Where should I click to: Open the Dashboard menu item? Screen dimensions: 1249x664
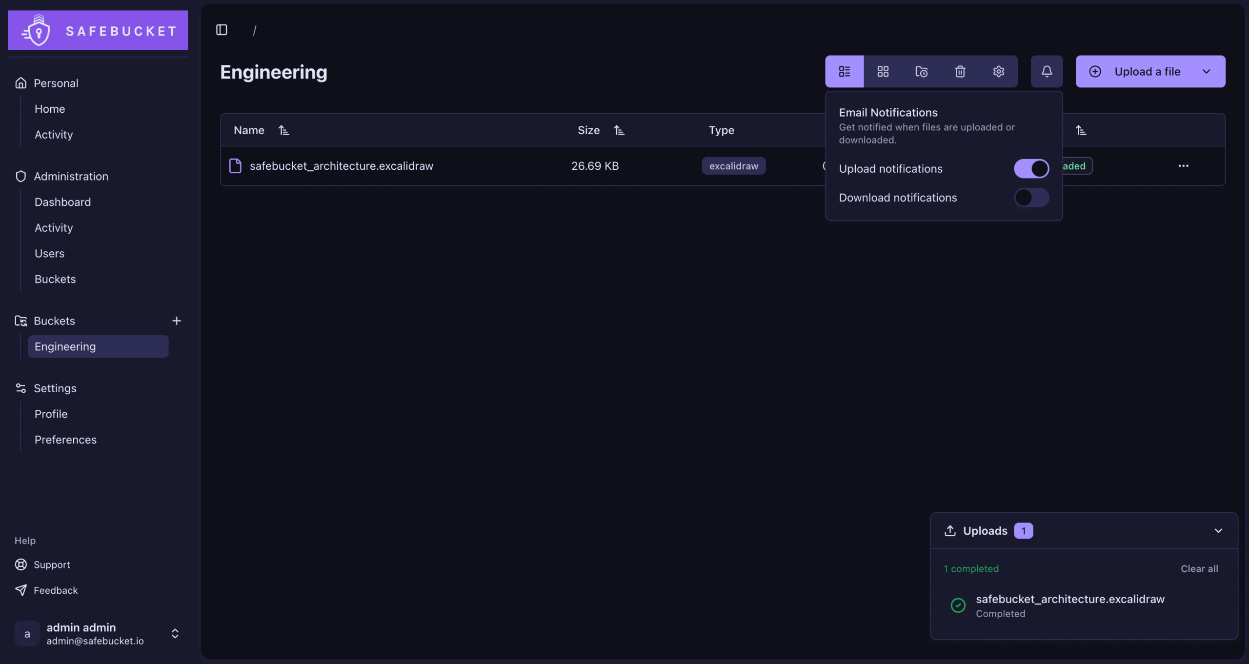[62, 202]
